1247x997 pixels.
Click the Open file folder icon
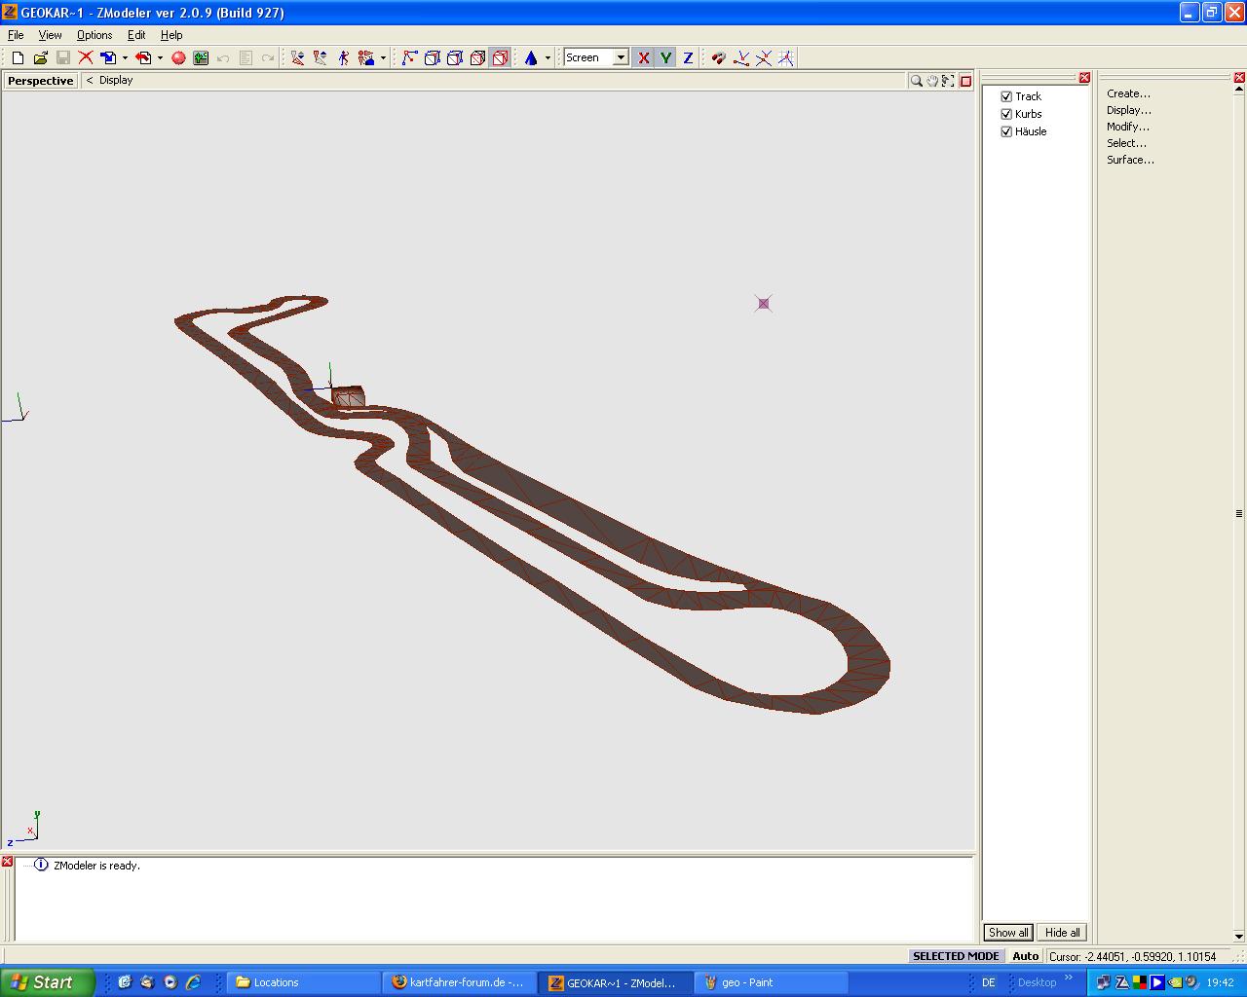tap(40, 58)
